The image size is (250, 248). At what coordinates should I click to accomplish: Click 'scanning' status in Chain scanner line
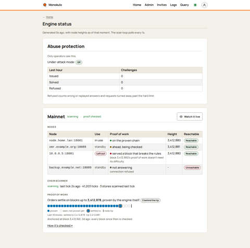(53, 186)
